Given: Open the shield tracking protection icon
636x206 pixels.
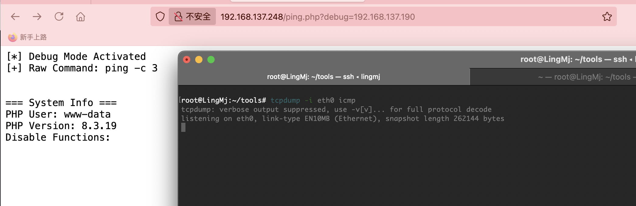Looking at the screenshot, I should pyautogui.click(x=160, y=16).
